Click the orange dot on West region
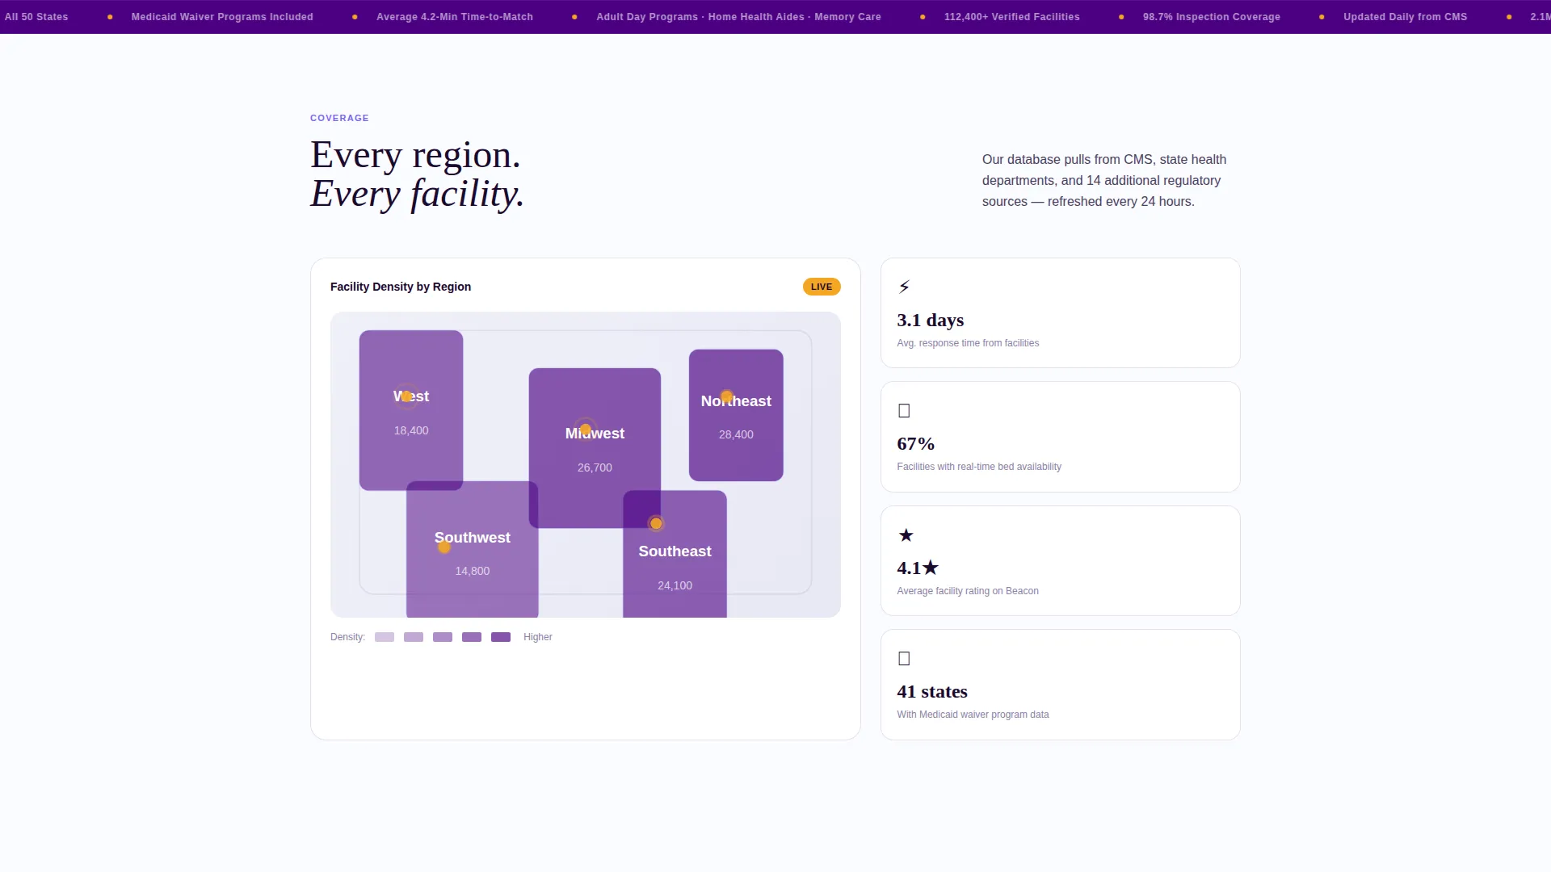 (x=406, y=396)
